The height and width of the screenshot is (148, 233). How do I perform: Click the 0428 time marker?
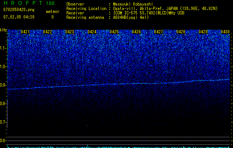point(181,32)
